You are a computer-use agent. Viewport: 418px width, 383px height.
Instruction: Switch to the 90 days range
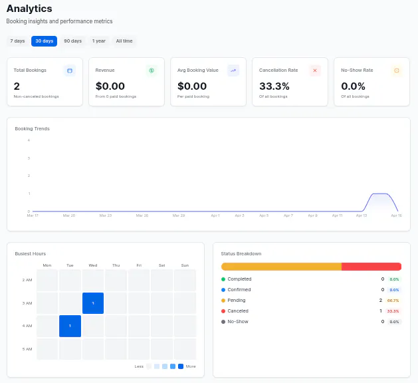(x=73, y=41)
